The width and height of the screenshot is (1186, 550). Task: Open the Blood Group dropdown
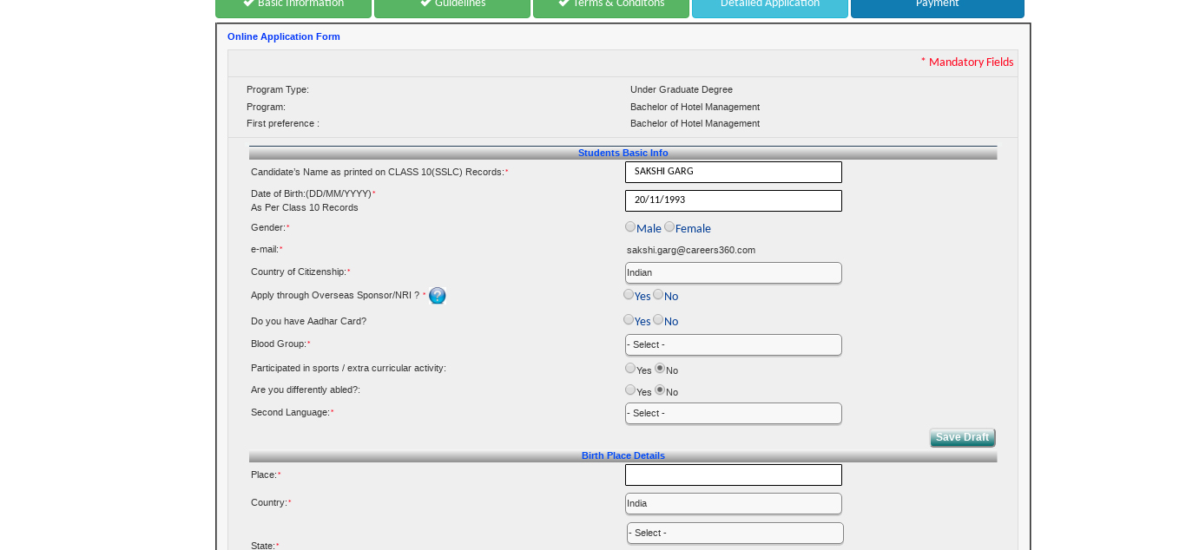[733, 344]
